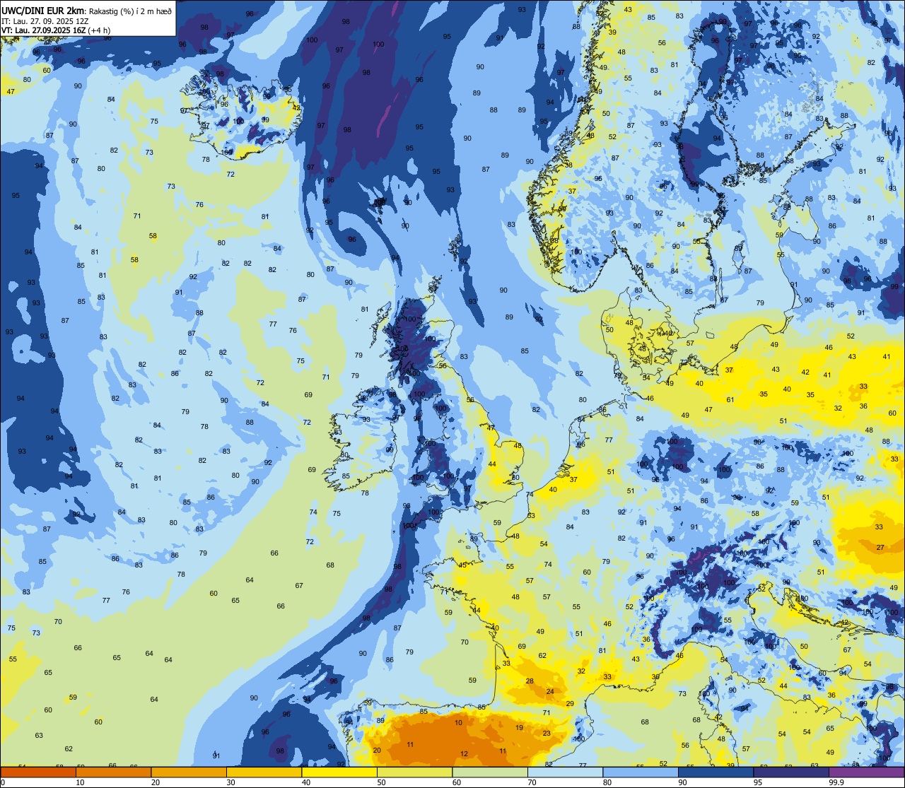The width and height of the screenshot is (905, 788).
Task: Click the '29' humidity value near the Pyrenees coast
Action: 570,704
